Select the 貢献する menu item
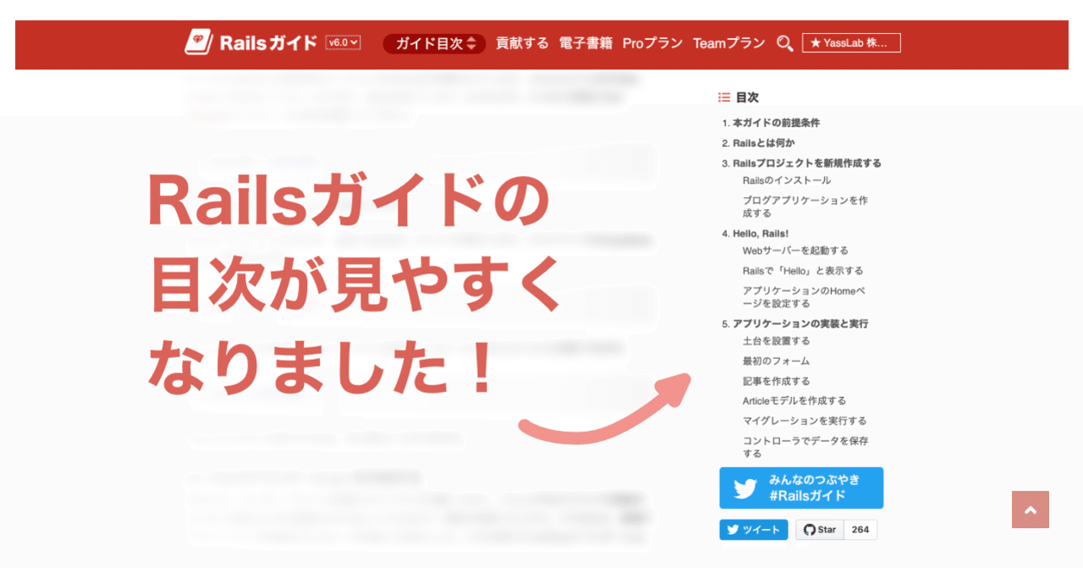The image size is (1083, 568). (522, 42)
